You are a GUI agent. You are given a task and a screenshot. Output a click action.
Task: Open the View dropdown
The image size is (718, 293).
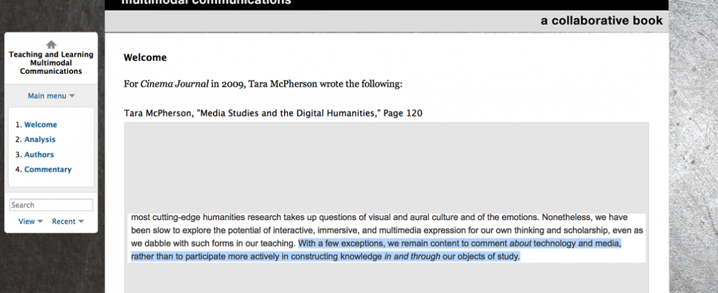click(x=30, y=221)
